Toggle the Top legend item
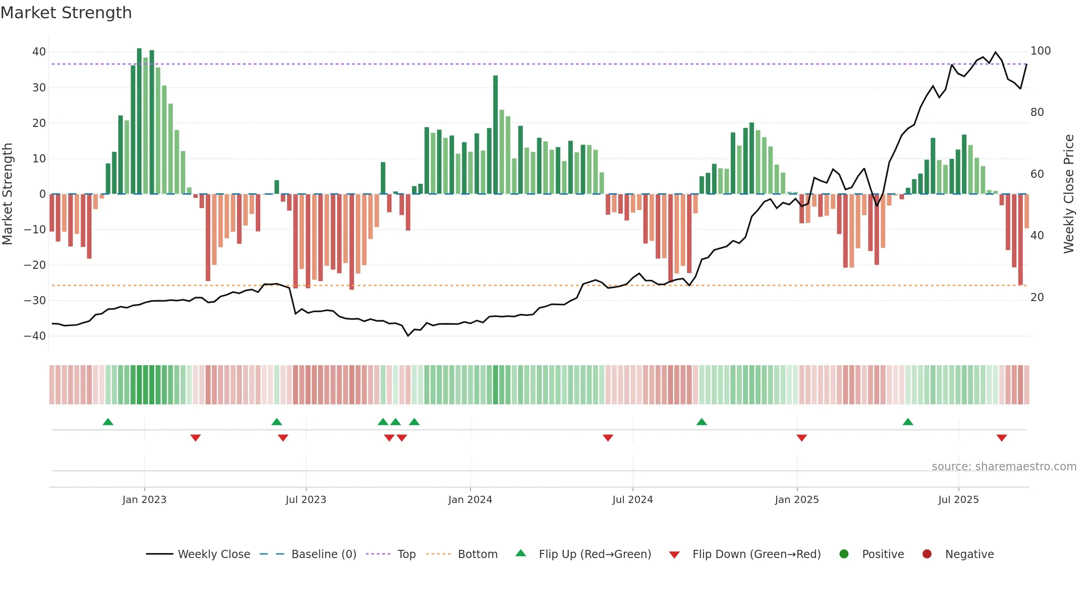 pos(391,554)
